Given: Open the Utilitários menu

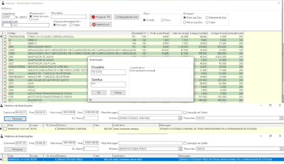Looking at the screenshot, I should click(6, 8).
